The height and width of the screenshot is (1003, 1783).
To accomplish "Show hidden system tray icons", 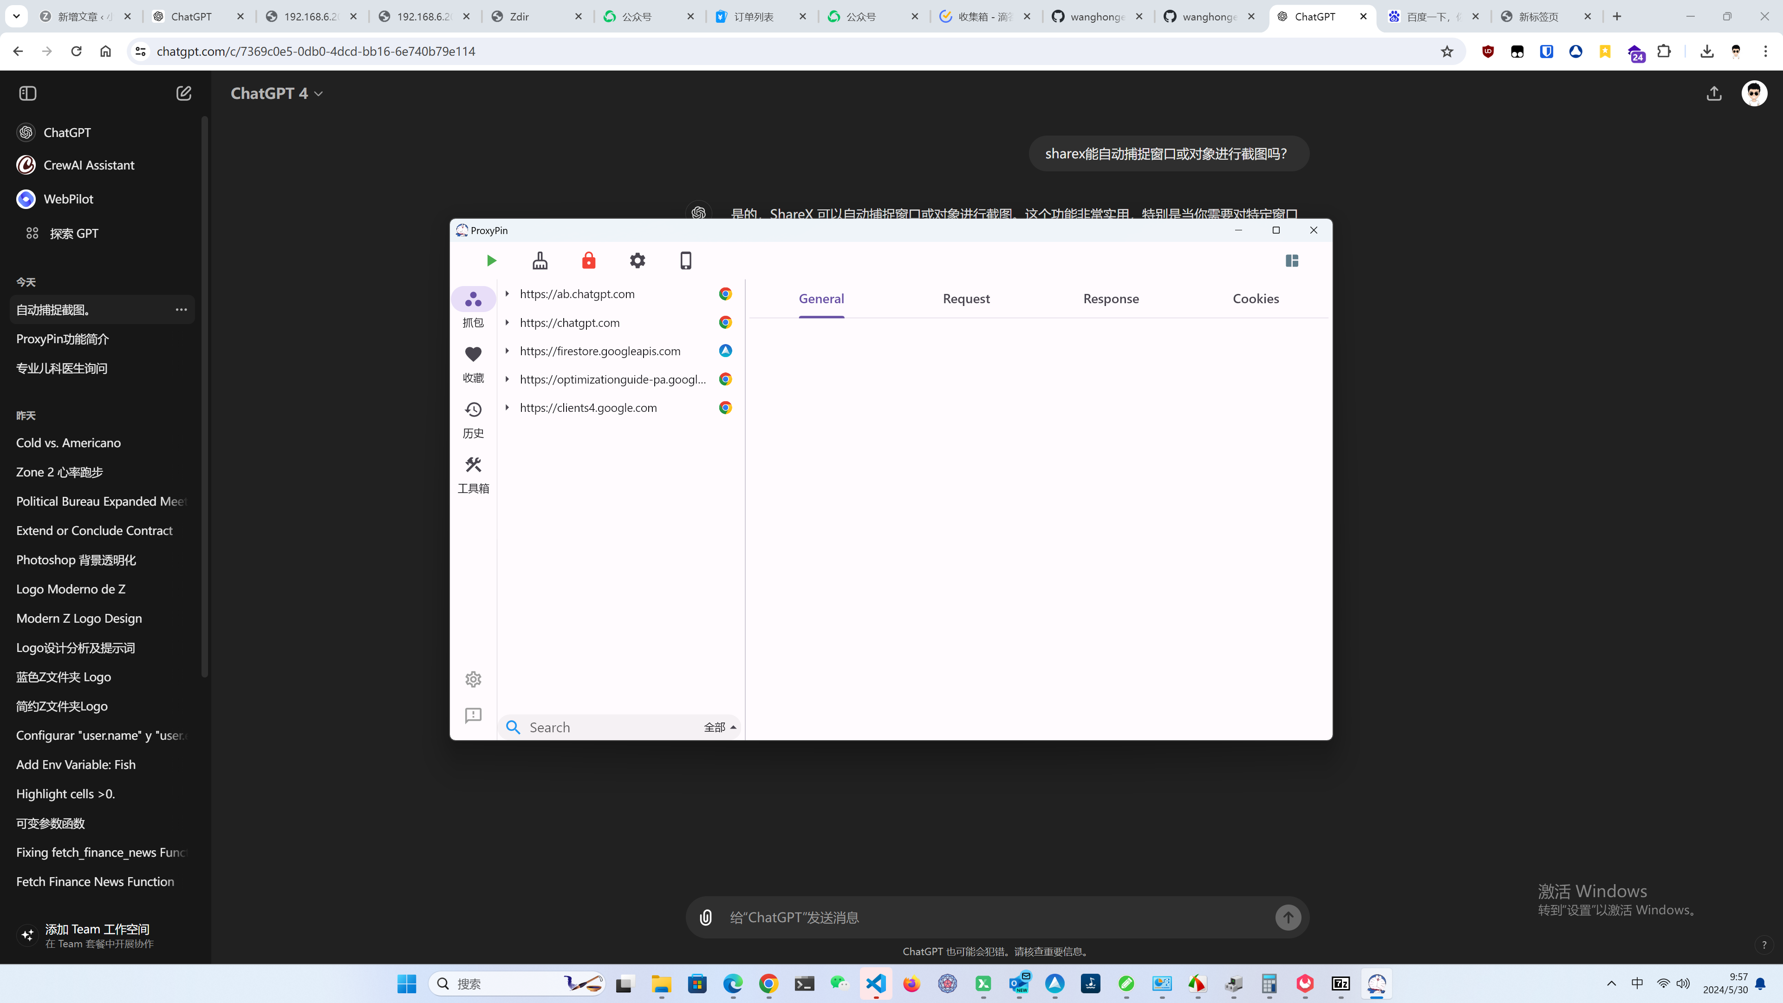I will tap(1611, 983).
